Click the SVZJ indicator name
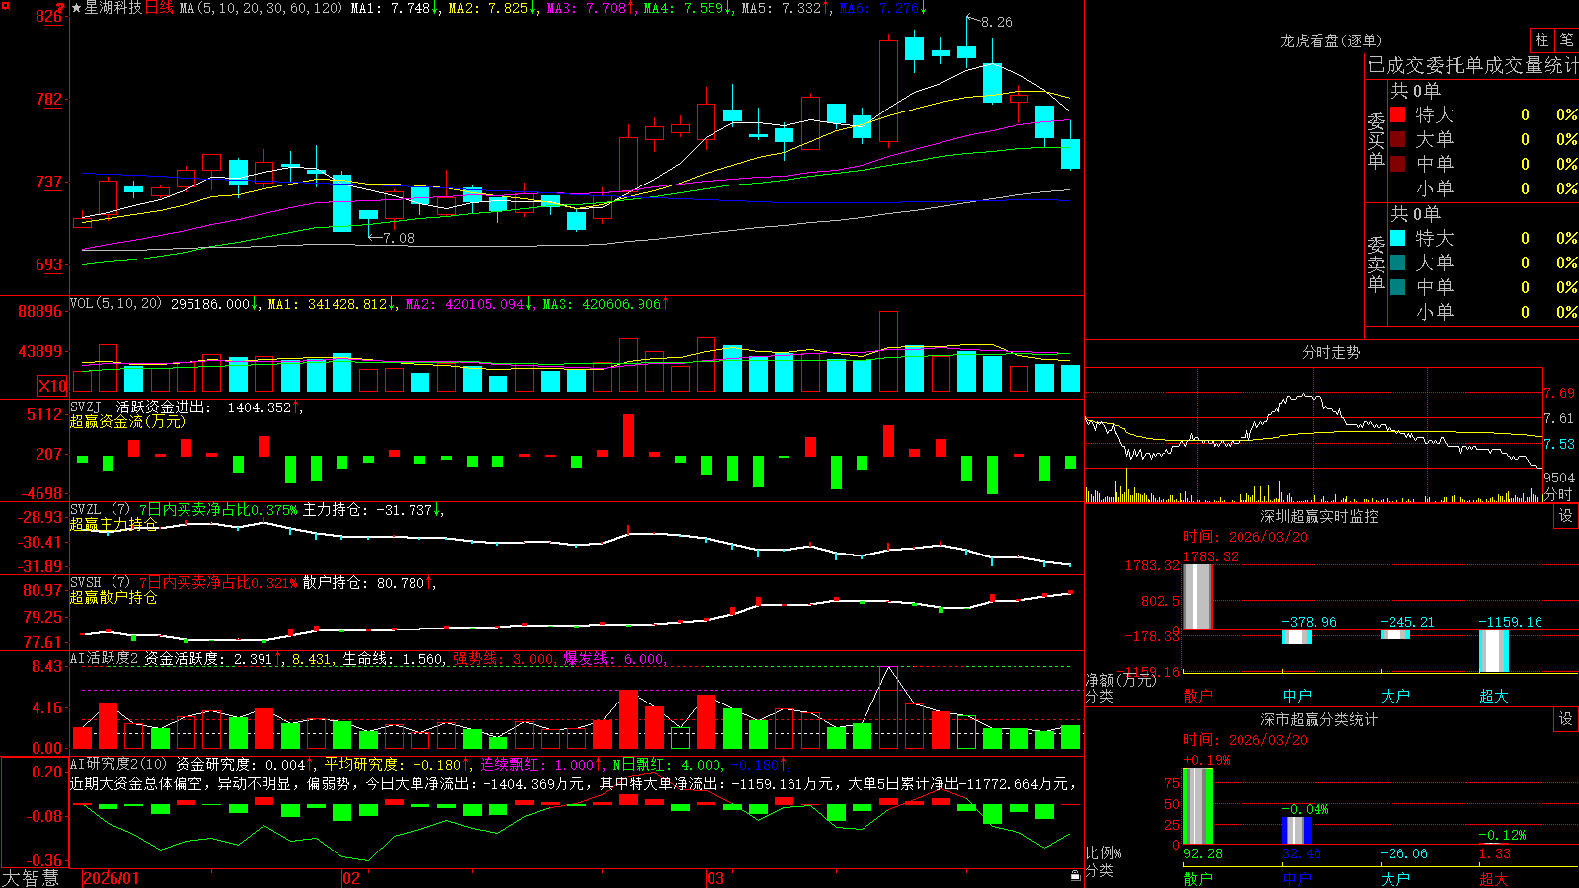Screen dimensions: 1579x888 click(x=85, y=407)
